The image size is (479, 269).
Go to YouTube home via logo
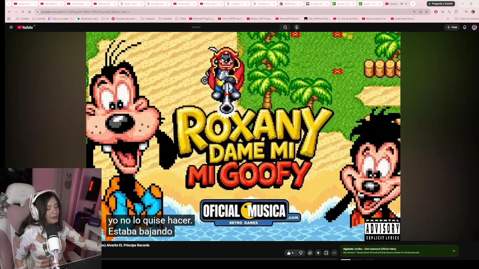coord(26,27)
